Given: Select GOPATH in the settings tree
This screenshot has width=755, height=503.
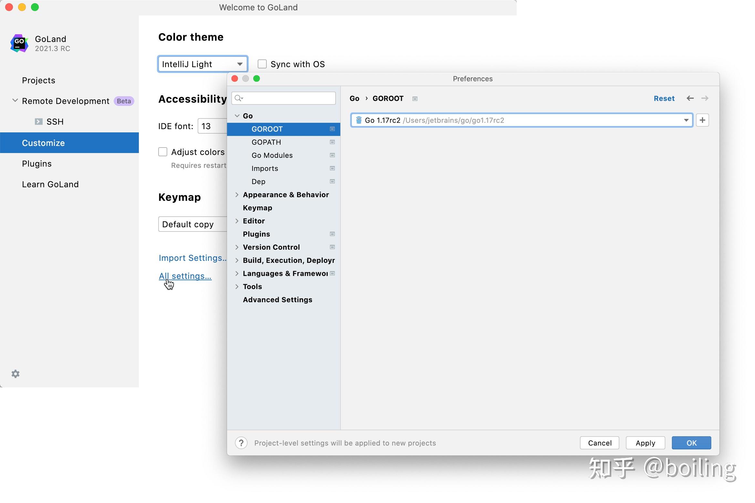Looking at the screenshot, I should (266, 142).
